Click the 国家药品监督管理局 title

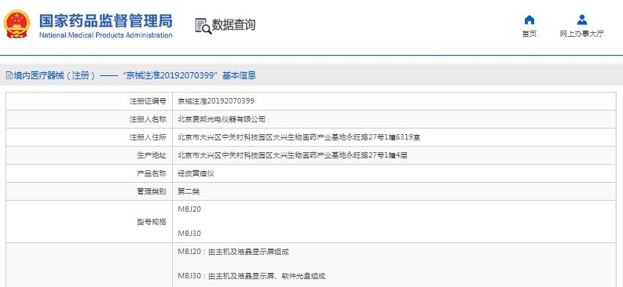106,20
